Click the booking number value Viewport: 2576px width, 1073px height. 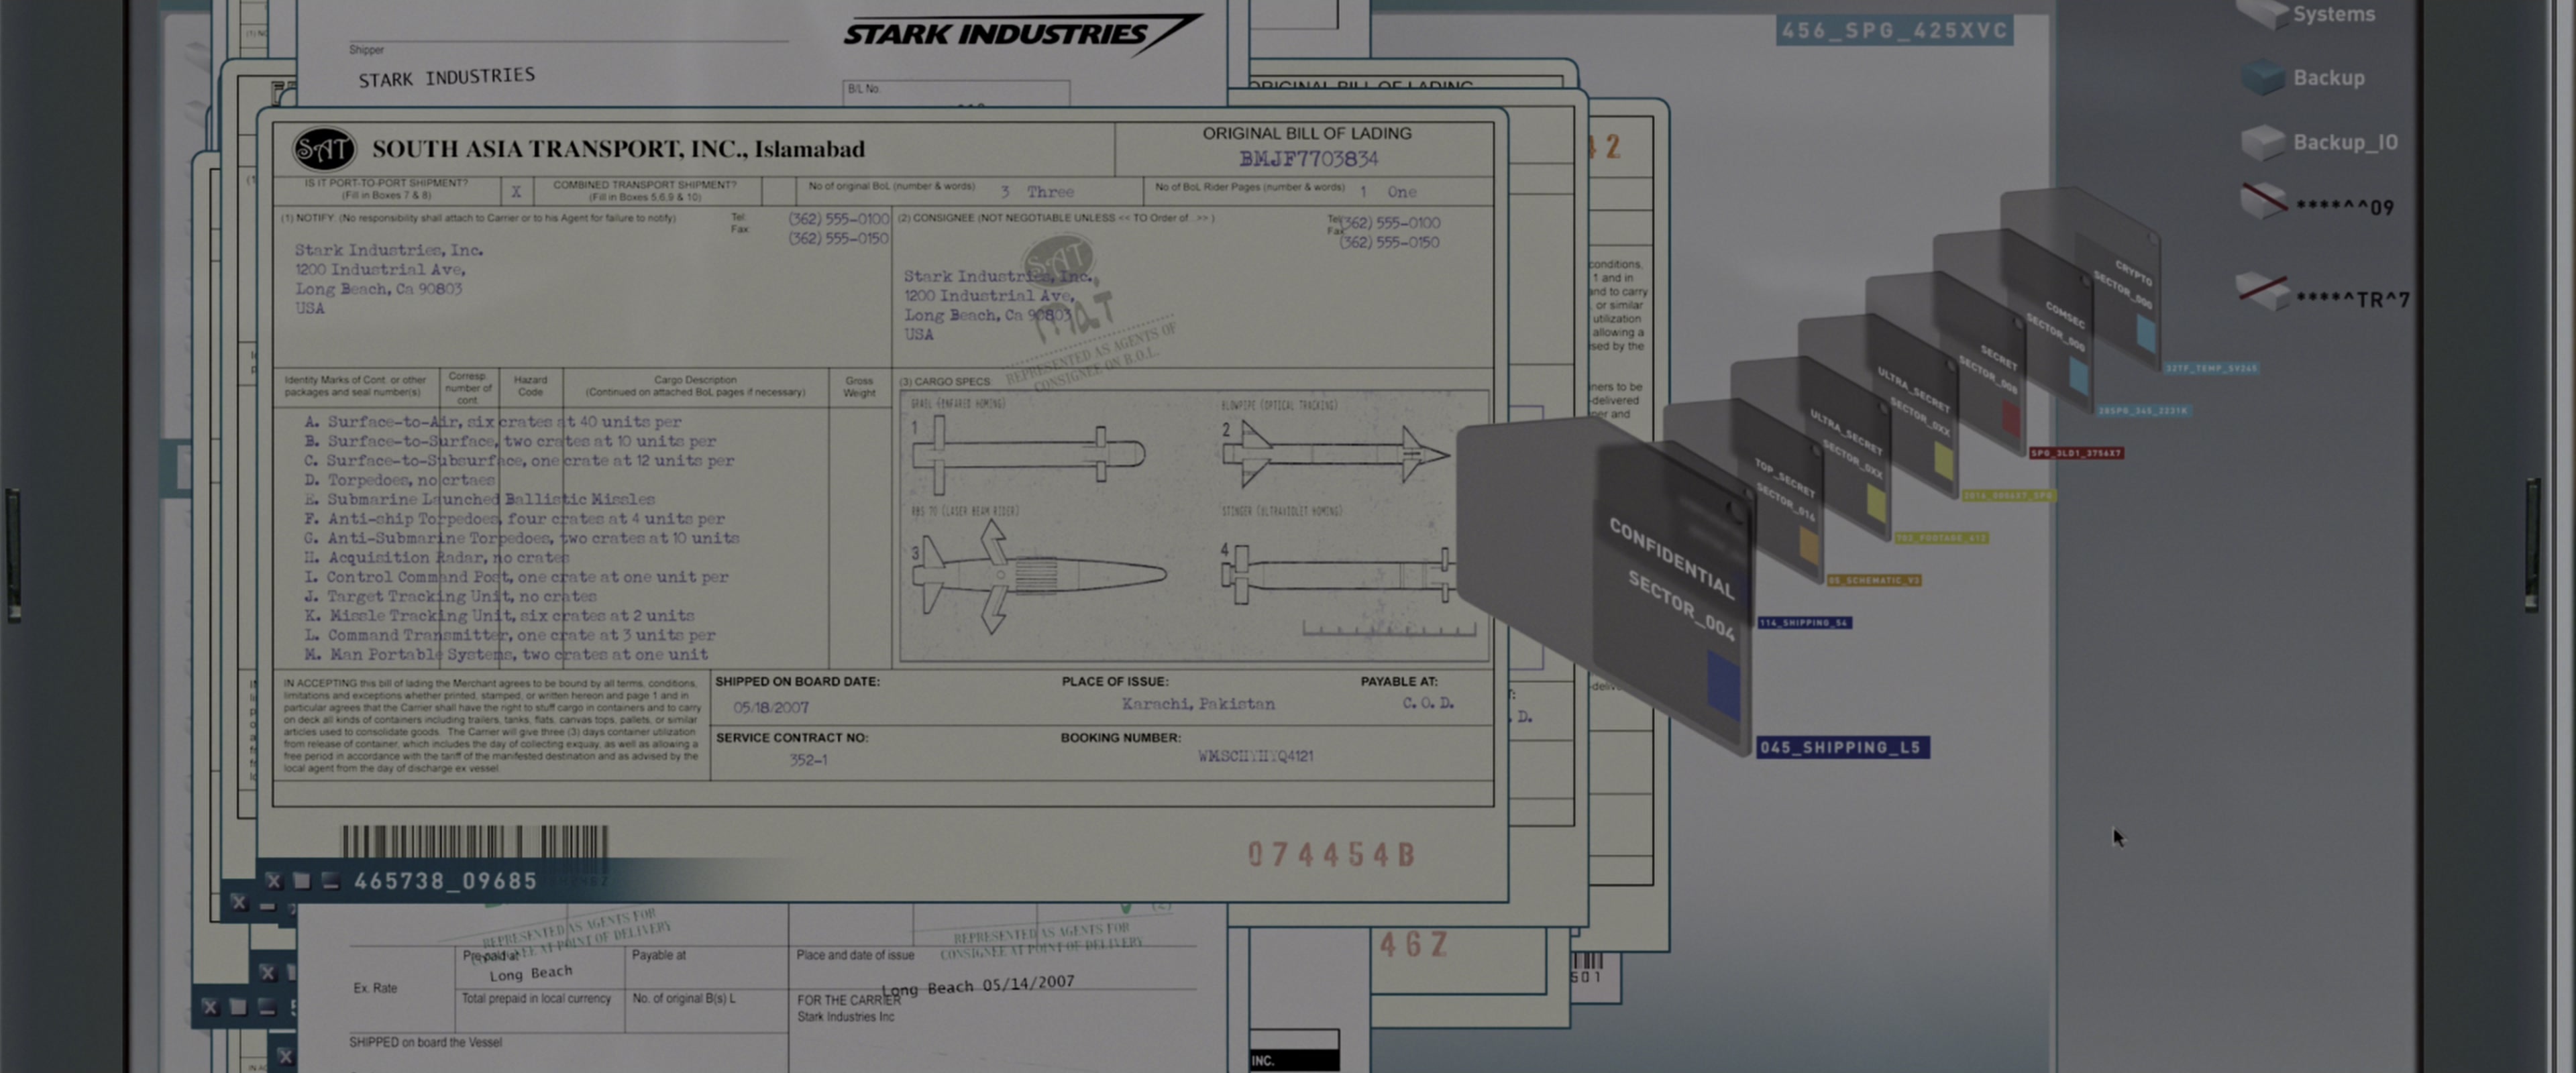1256,756
